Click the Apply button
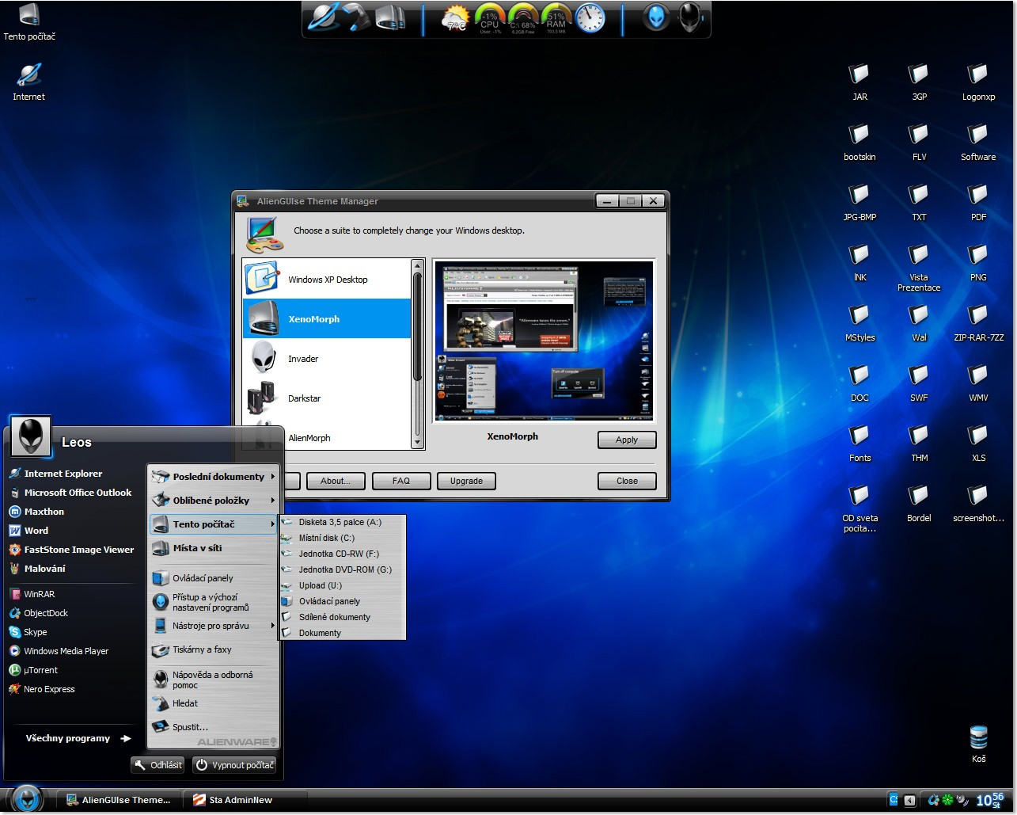1017x815 pixels. pos(627,440)
